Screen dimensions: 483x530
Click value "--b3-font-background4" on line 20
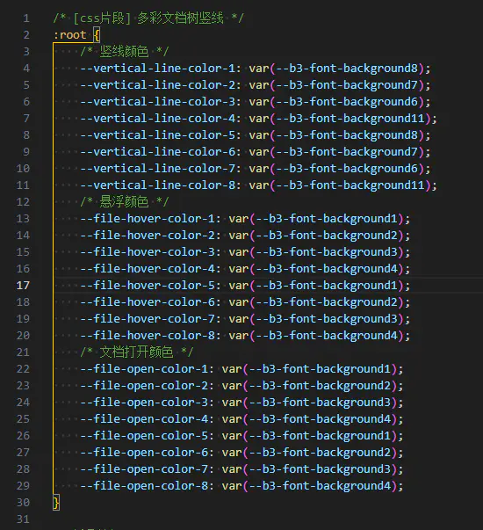(327, 335)
